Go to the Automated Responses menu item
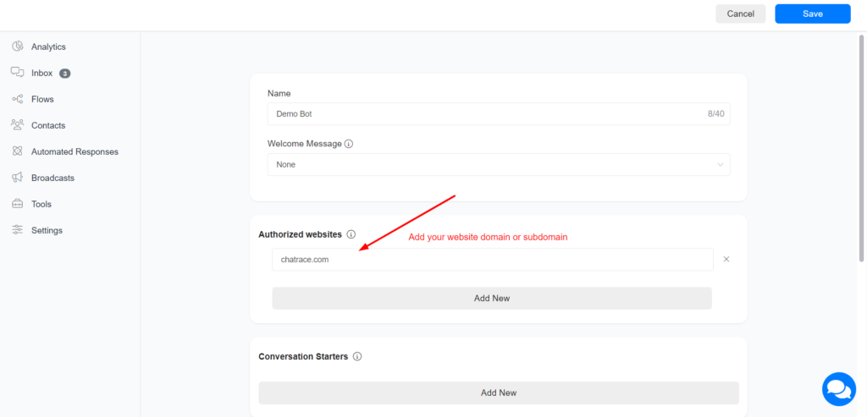Screen dimensions: 867x417 coord(75,151)
